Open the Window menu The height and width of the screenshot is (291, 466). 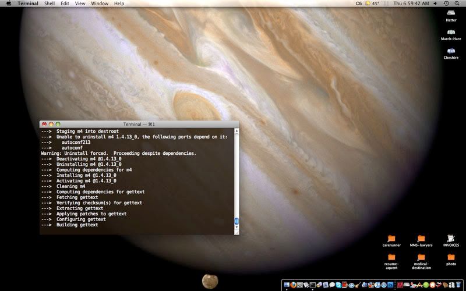click(x=100, y=3)
